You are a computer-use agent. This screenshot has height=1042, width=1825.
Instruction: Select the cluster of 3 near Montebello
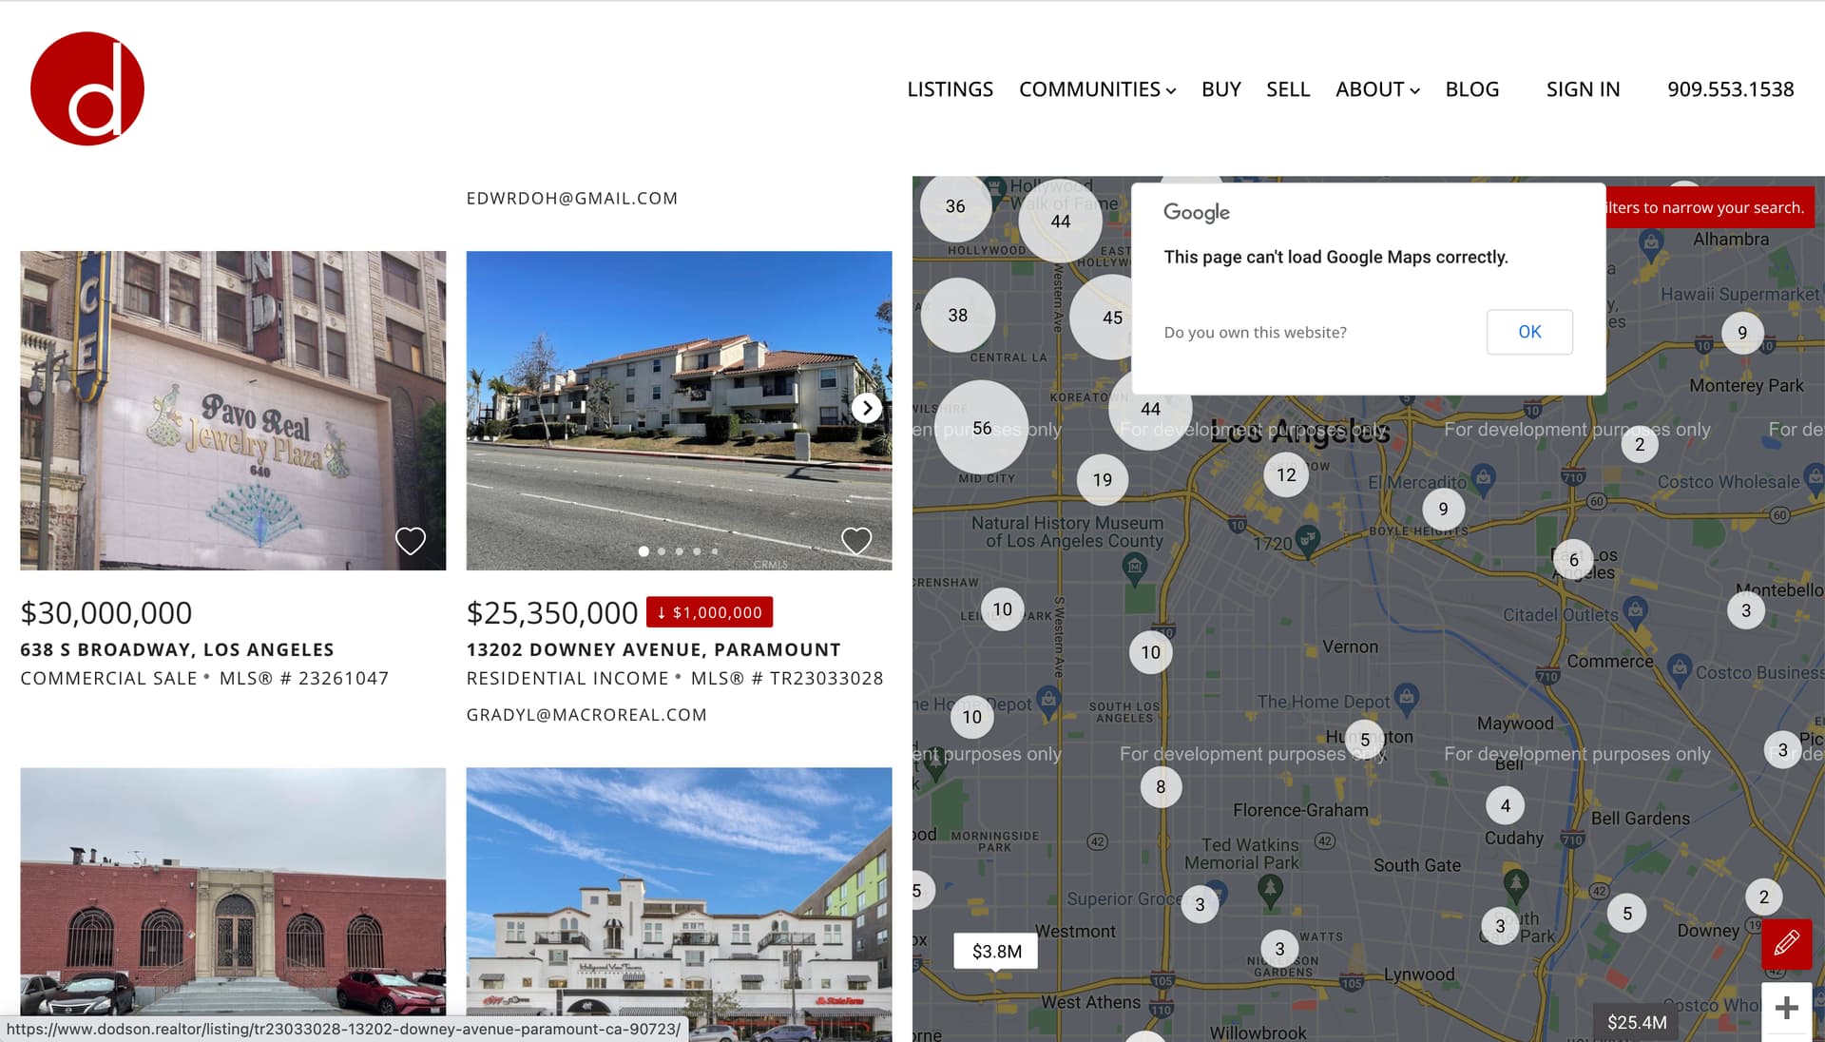1746,610
